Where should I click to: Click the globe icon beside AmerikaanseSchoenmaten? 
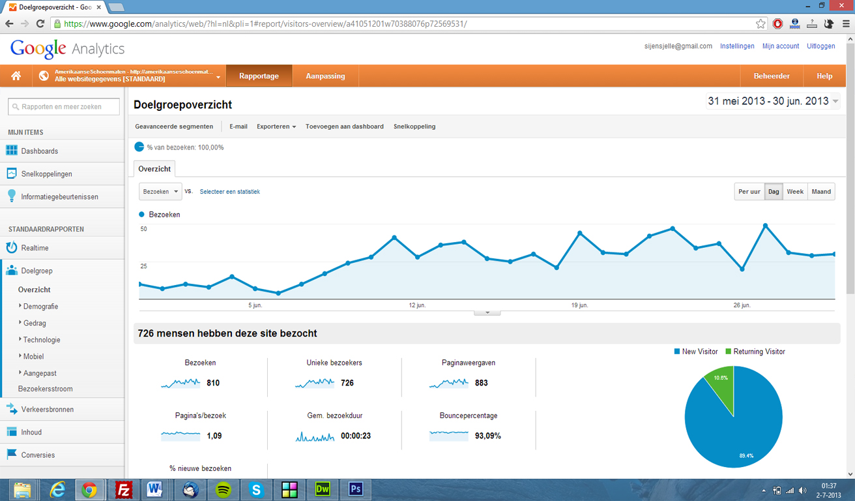(x=44, y=76)
